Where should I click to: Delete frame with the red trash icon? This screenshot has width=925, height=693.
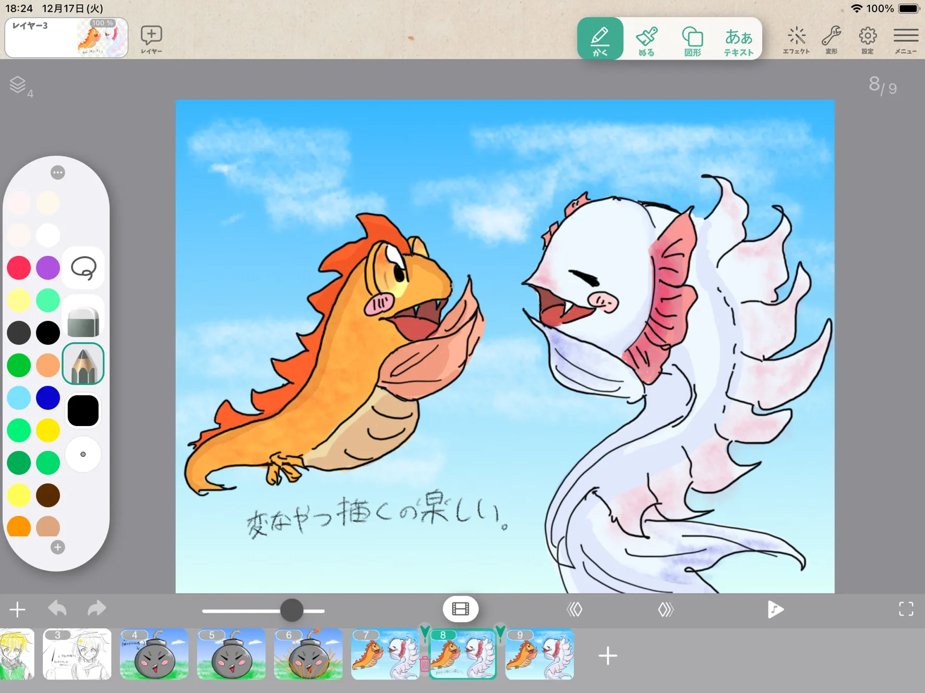pyautogui.click(x=424, y=664)
